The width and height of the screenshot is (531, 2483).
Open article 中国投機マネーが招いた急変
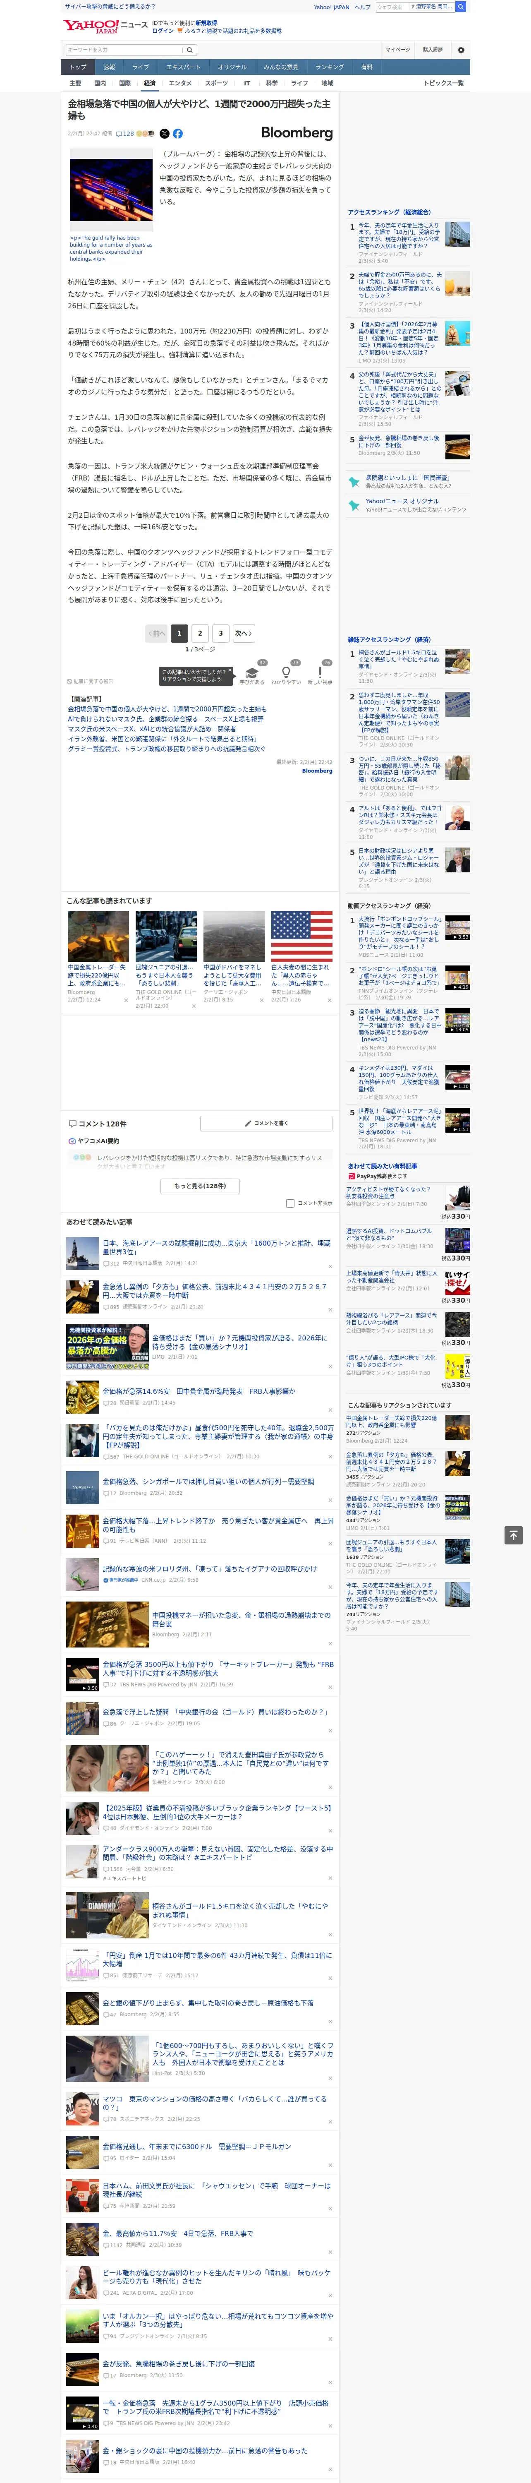coord(241,1619)
